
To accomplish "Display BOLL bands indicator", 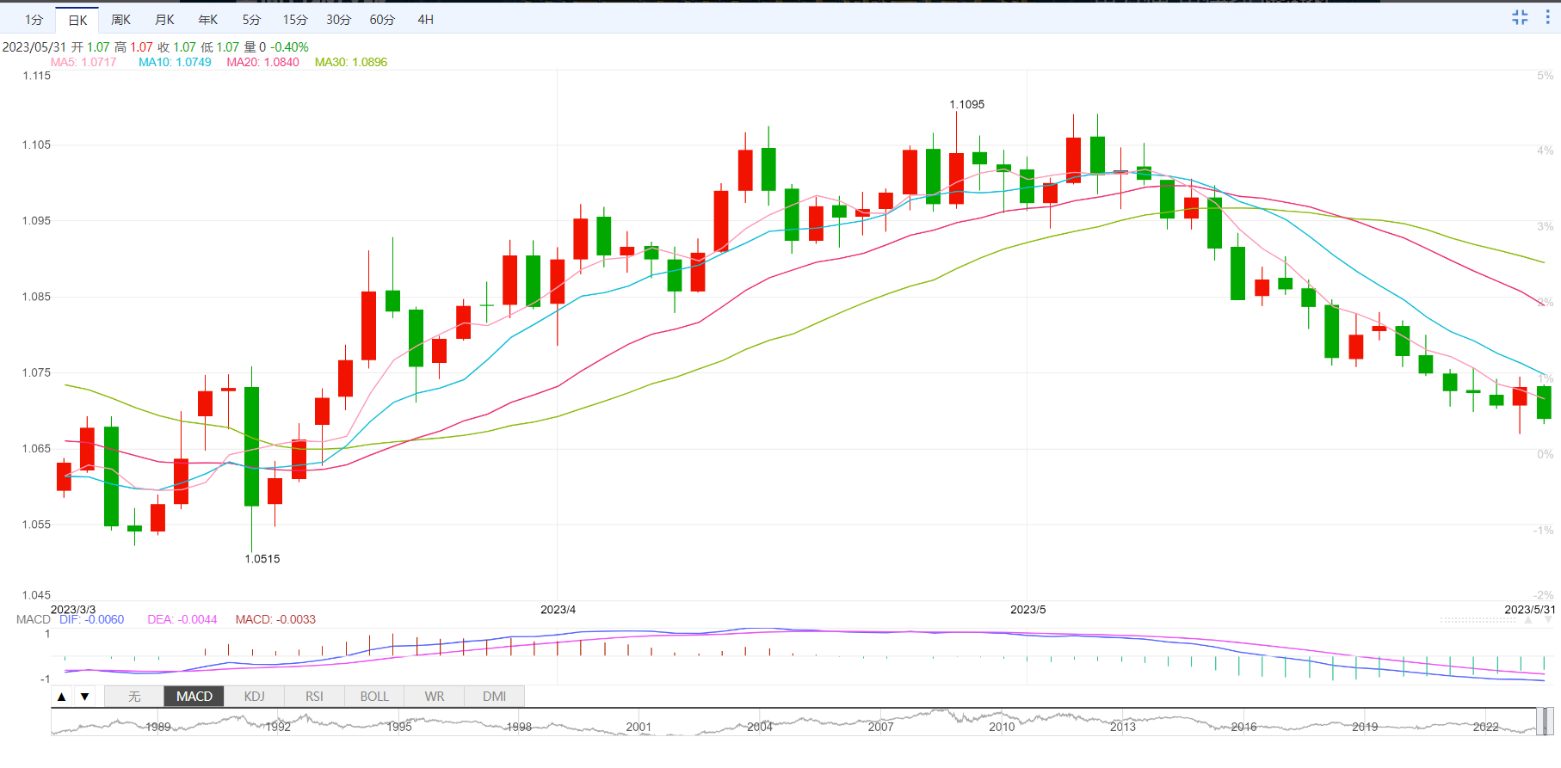I will 374,697.
